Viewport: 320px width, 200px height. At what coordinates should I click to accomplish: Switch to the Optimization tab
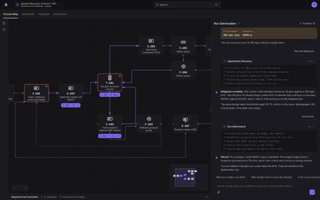coord(60,14)
